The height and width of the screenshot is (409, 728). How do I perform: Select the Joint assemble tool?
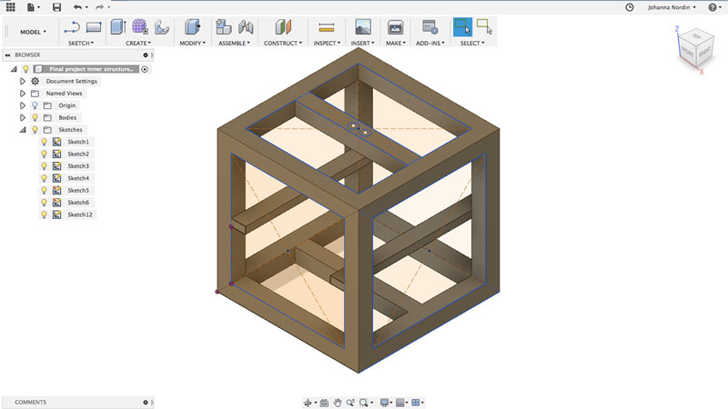[x=246, y=27]
